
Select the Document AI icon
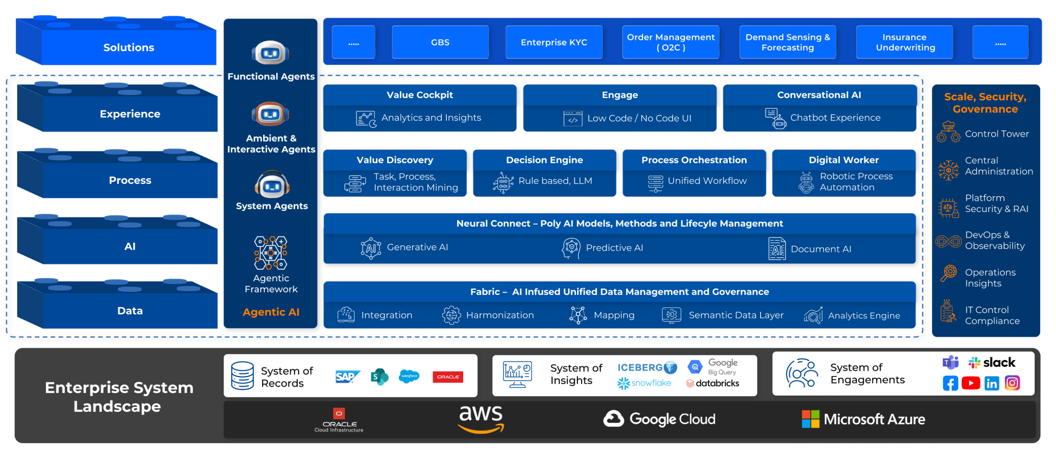coord(777,248)
